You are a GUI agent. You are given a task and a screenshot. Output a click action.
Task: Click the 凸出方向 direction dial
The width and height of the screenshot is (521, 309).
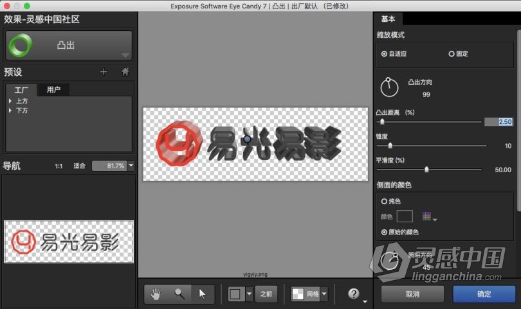tap(389, 87)
